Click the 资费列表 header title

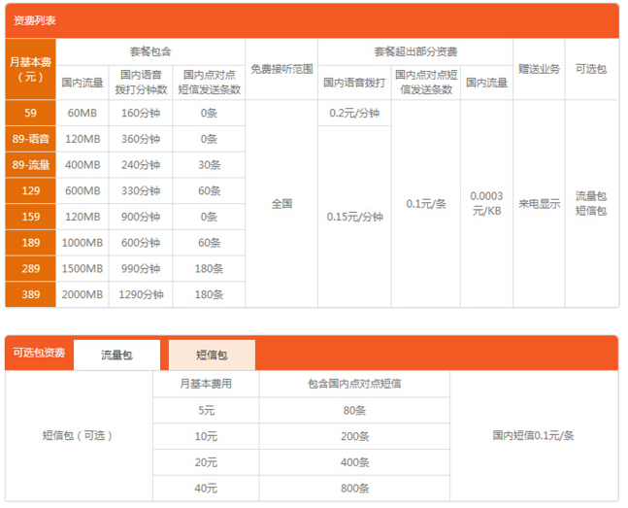[34, 20]
